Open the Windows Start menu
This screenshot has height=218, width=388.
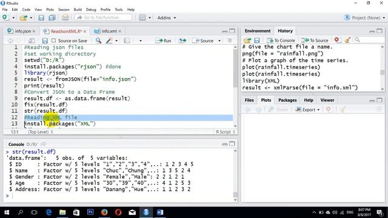point(7,213)
